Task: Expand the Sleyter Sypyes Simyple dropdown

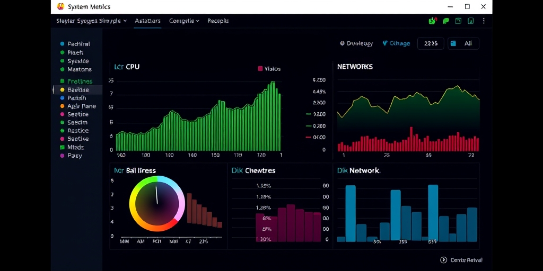Action: 91,21
